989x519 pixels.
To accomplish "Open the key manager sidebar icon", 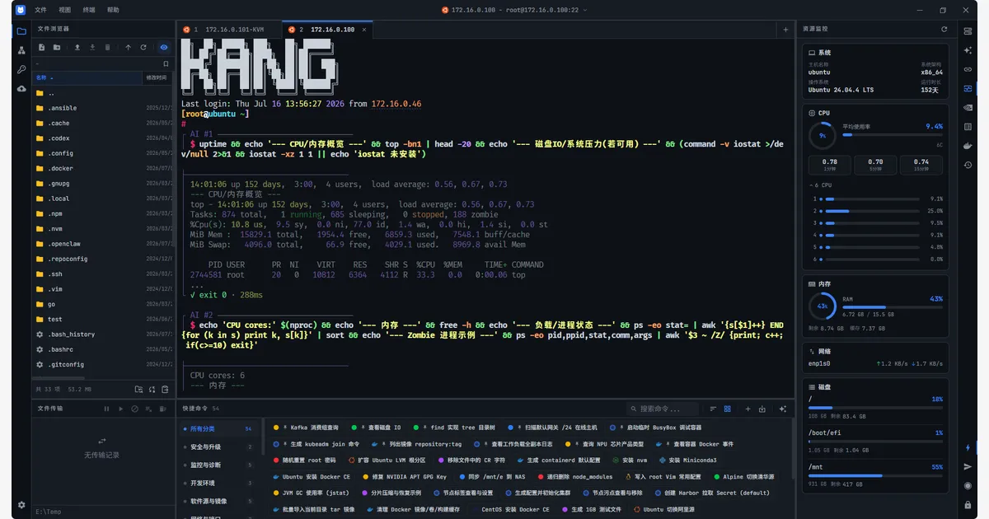I will pyautogui.click(x=21, y=69).
